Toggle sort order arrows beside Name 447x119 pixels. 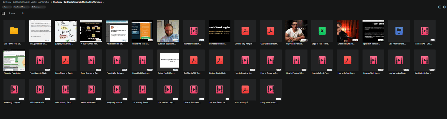pos(23,13)
